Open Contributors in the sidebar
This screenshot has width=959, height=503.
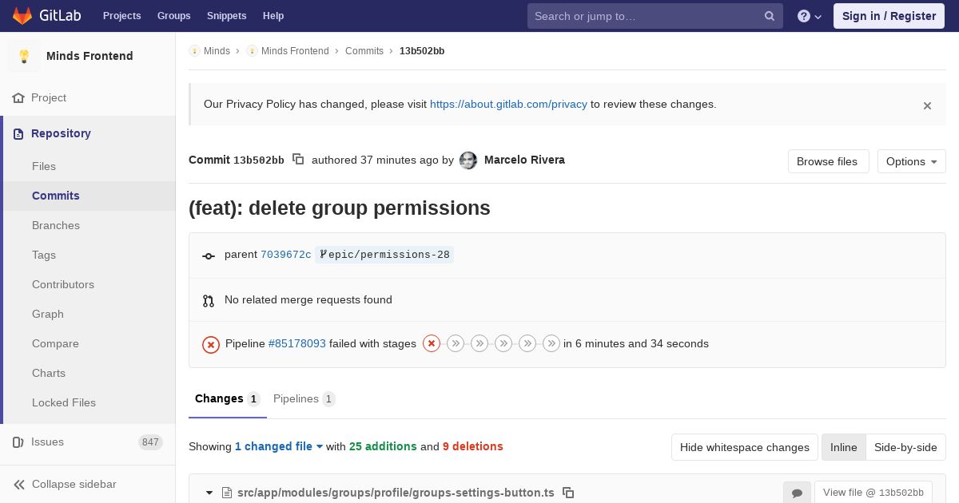(63, 284)
